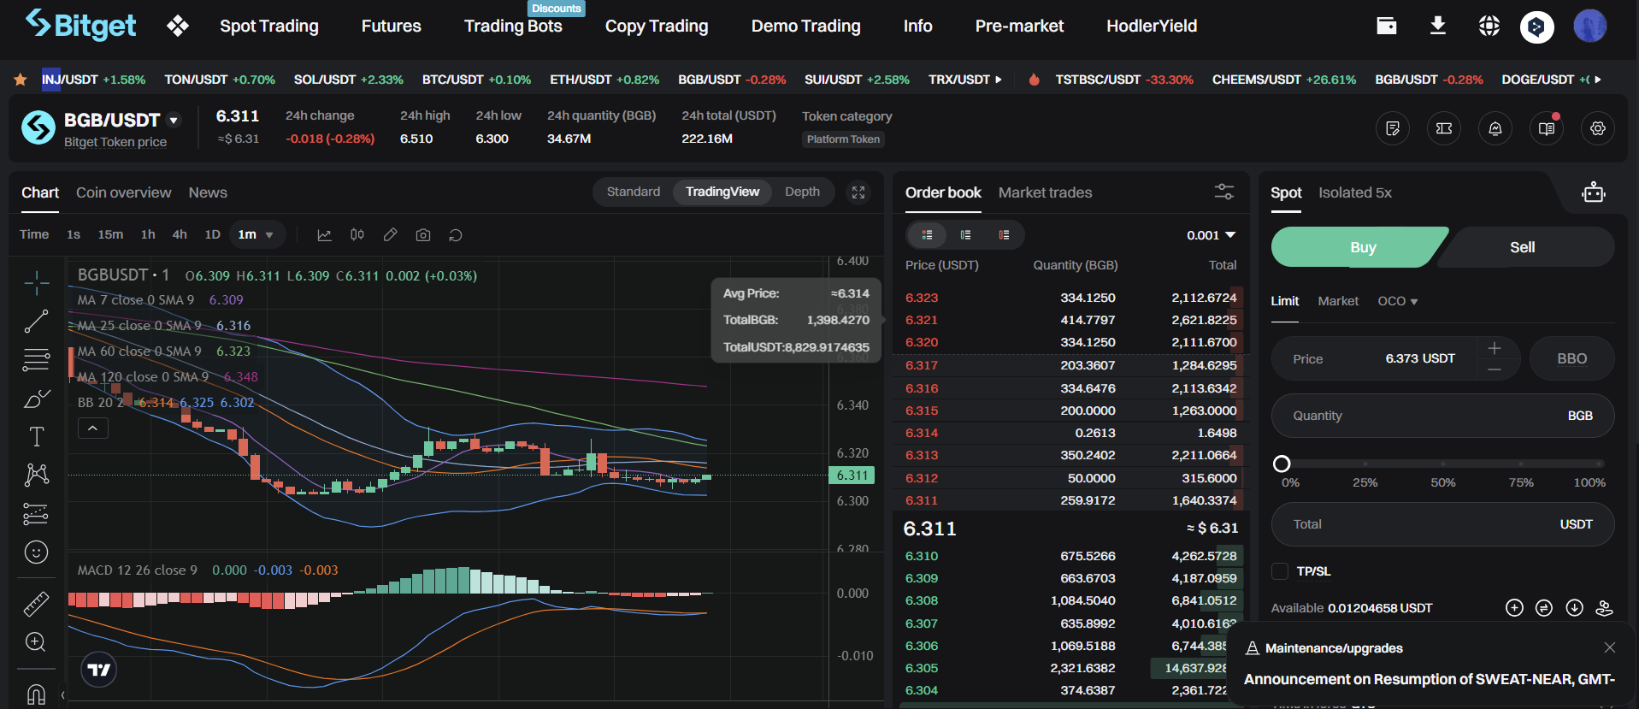Open the user profile avatar

pos(1589,26)
